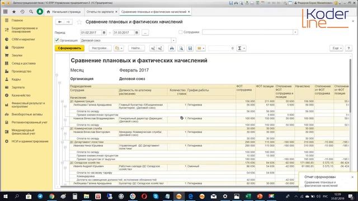Open Закупки section

pyautogui.click(x=17, y=55)
